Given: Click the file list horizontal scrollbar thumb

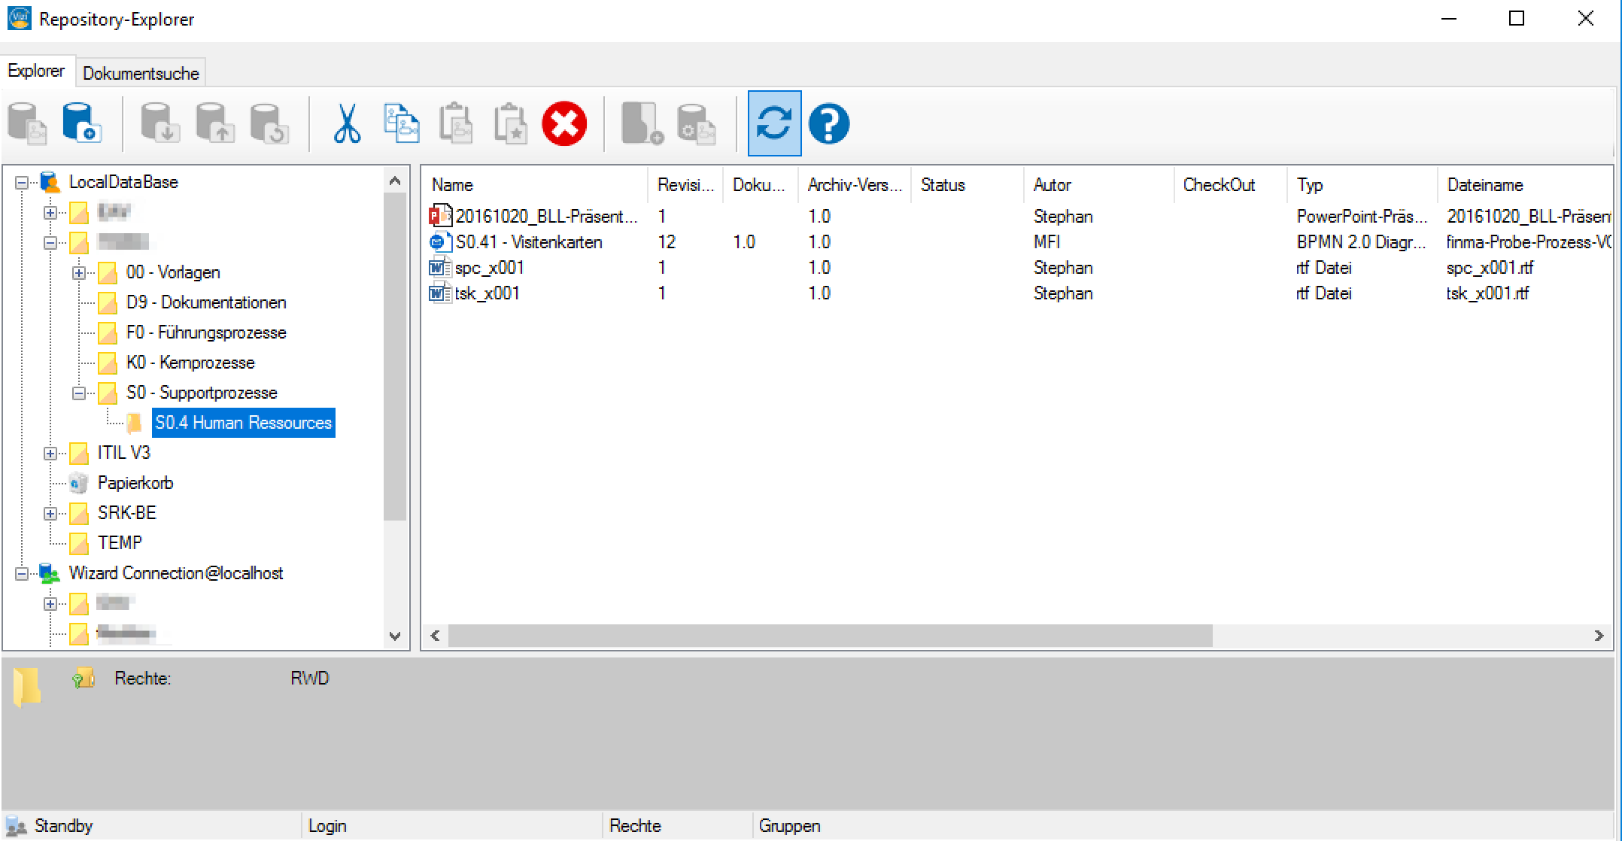Looking at the screenshot, I should [831, 636].
